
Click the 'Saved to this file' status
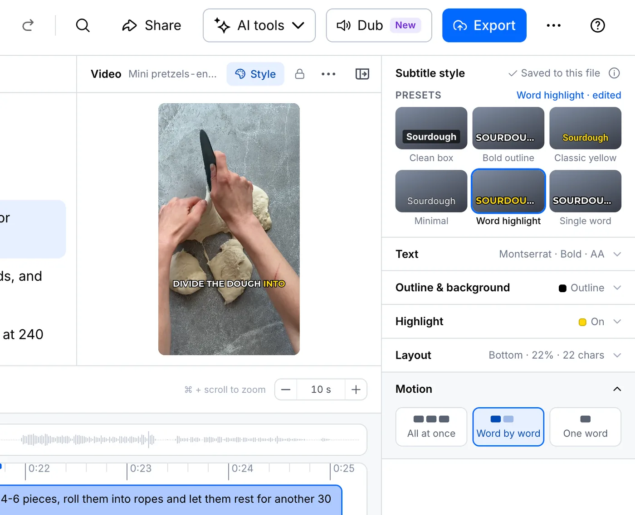click(x=554, y=73)
